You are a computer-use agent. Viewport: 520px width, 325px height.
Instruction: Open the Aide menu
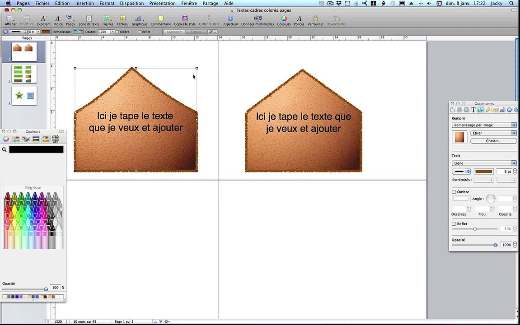tap(229, 3)
